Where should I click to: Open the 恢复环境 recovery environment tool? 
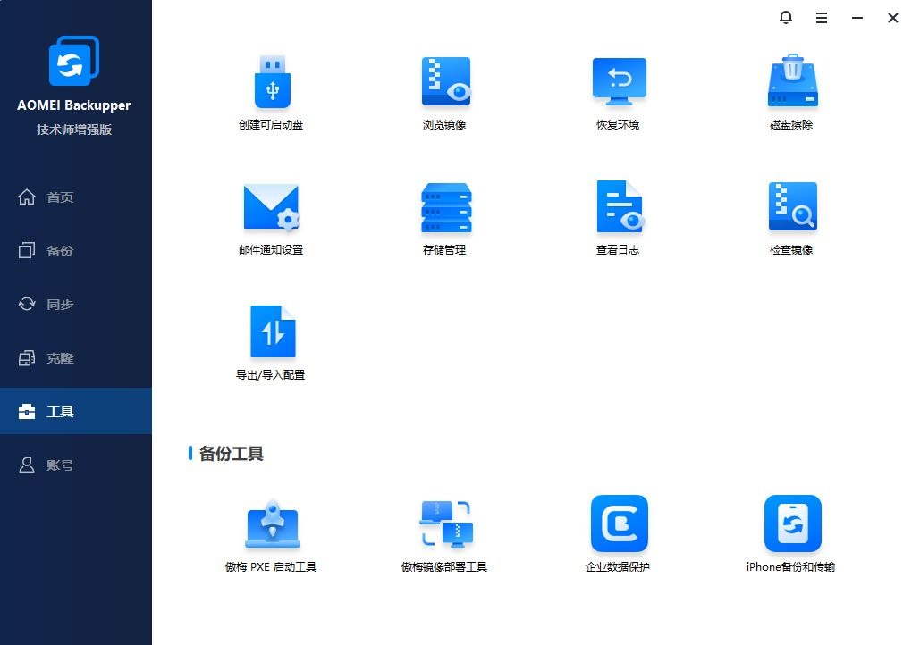tap(618, 89)
